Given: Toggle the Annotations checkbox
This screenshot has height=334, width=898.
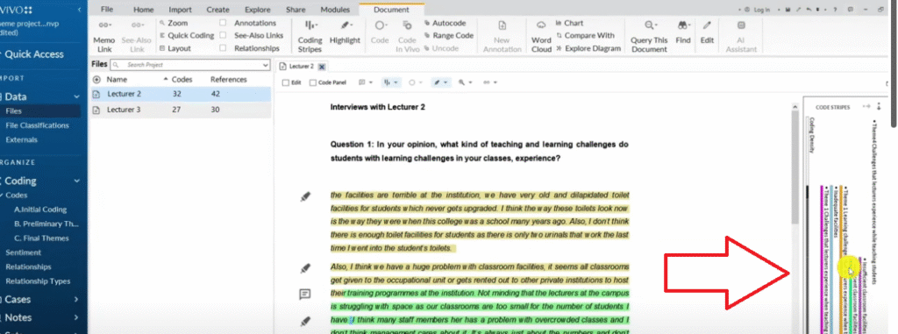Looking at the screenshot, I should coord(223,24).
